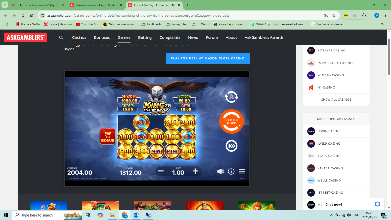
Task: Expand more bookmarks chevron
Action: pyautogui.click(x=382, y=24)
